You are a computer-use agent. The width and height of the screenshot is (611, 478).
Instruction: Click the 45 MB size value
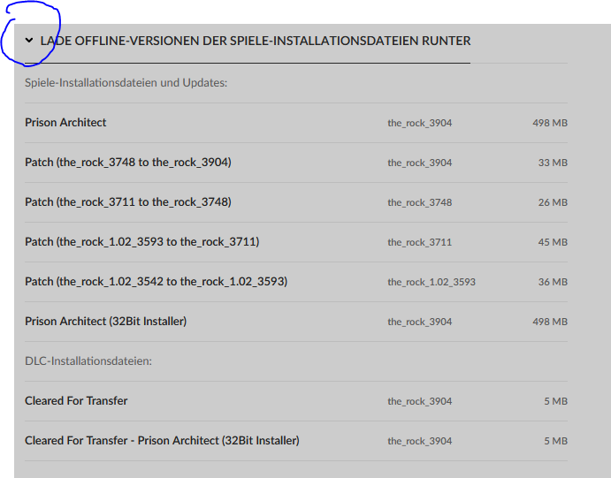[x=553, y=242]
